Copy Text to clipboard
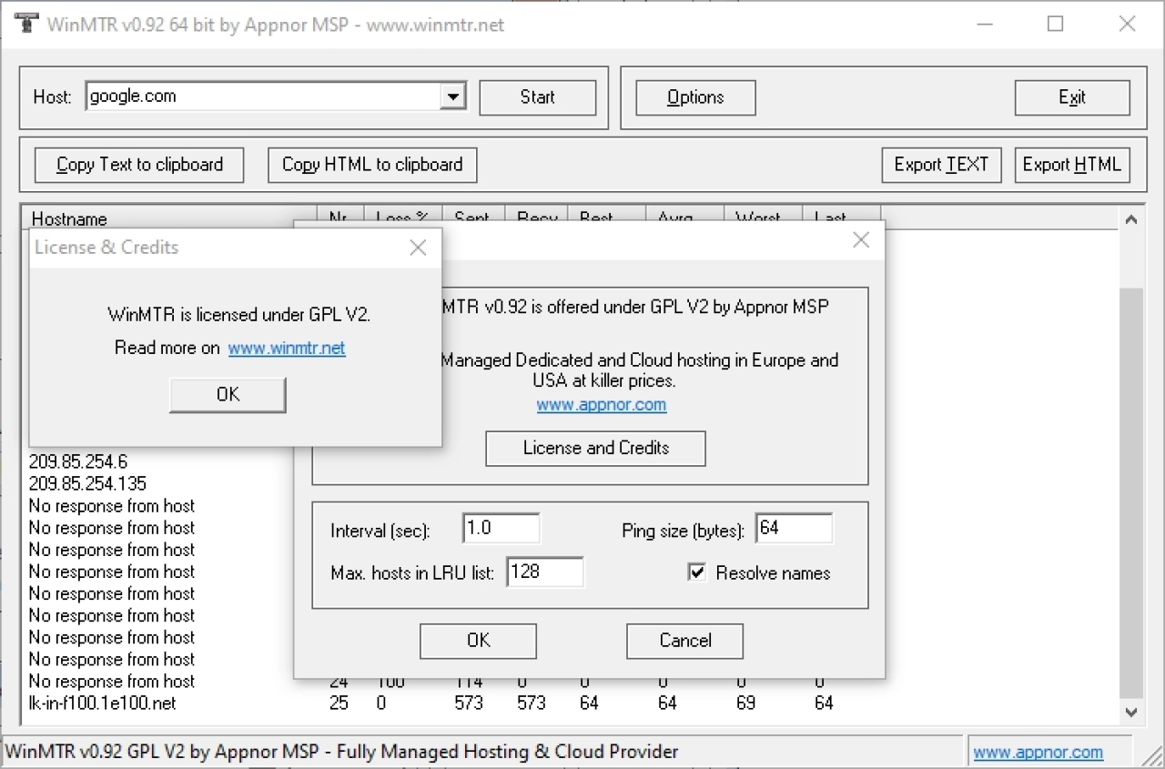 139,165
